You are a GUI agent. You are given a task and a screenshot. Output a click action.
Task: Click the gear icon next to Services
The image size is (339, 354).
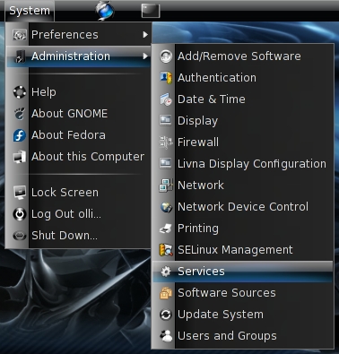(166, 272)
